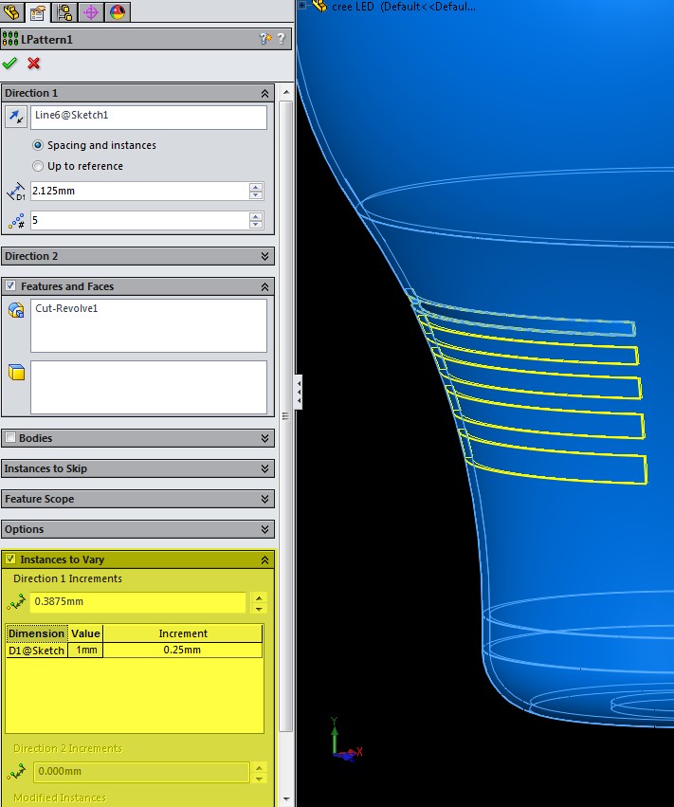Cancel LPattern1 with the red X
Screen dimensions: 674x807
(34, 64)
